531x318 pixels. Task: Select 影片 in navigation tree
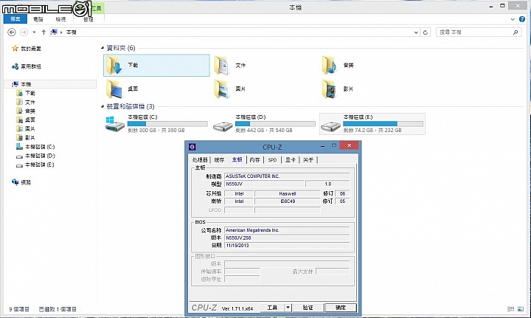click(x=29, y=137)
